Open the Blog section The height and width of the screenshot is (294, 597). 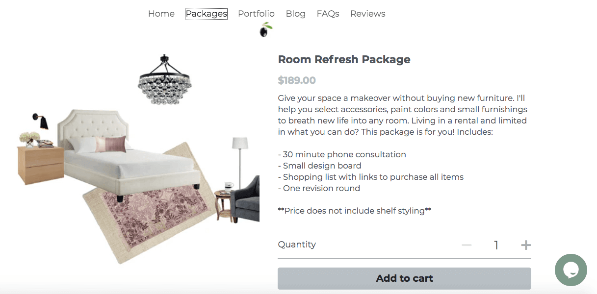click(295, 13)
